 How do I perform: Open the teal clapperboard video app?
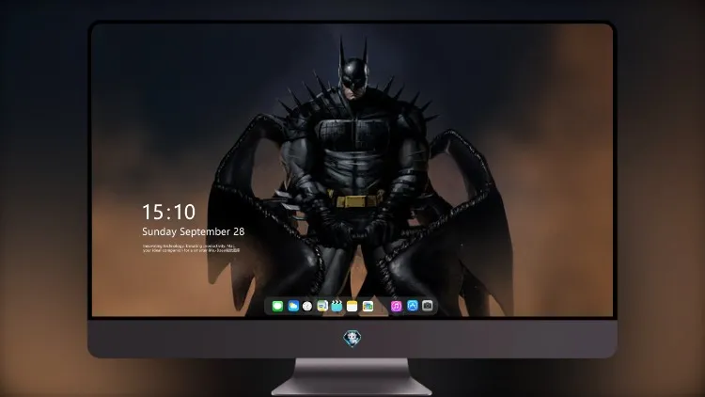pyautogui.click(x=337, y=306)
